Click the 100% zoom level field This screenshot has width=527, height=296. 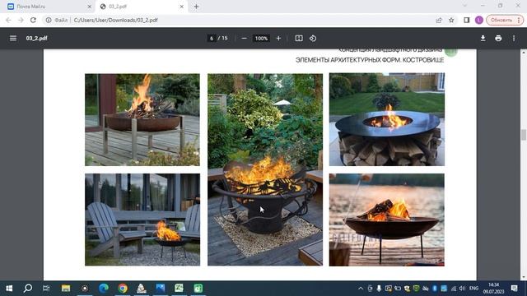click(x=261, y=39)
